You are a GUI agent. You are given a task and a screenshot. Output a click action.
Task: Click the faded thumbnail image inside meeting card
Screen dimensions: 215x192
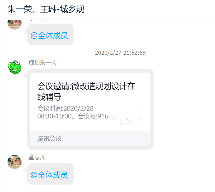pyautogui.click(x=132, y=115)
